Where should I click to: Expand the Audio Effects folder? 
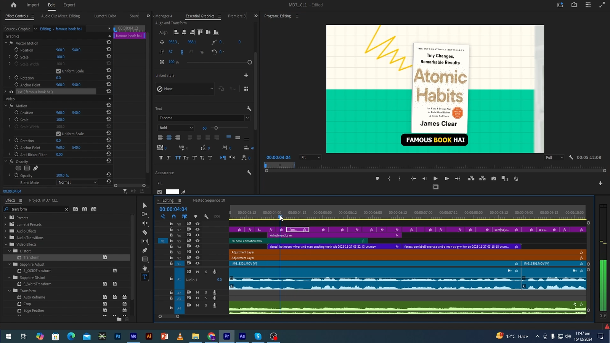5,231
